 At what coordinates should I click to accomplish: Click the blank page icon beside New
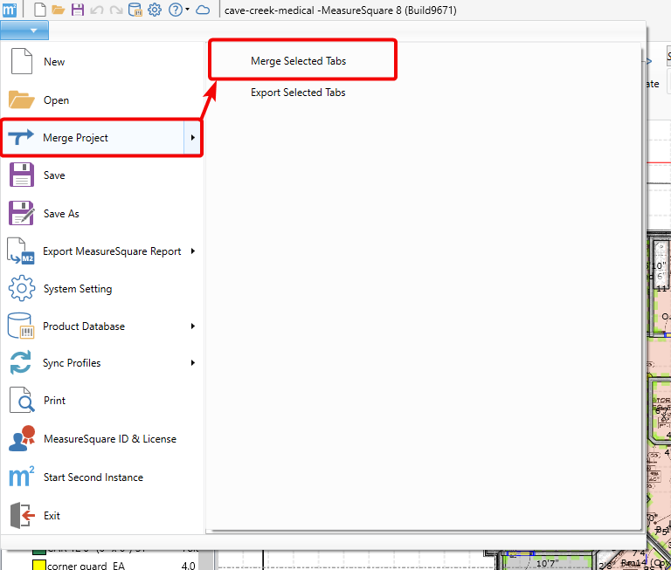point(21,62)
